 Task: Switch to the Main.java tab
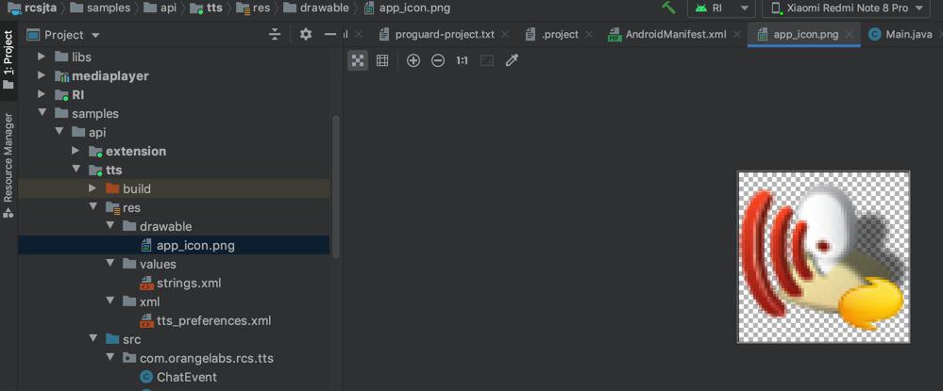coord(902,34)
